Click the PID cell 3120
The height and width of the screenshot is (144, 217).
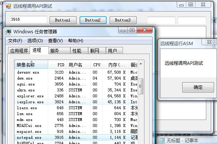(59, 72)
